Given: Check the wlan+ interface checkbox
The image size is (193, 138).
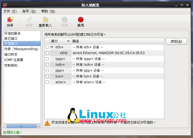Looking at the screenshot, I should (47, 82).
